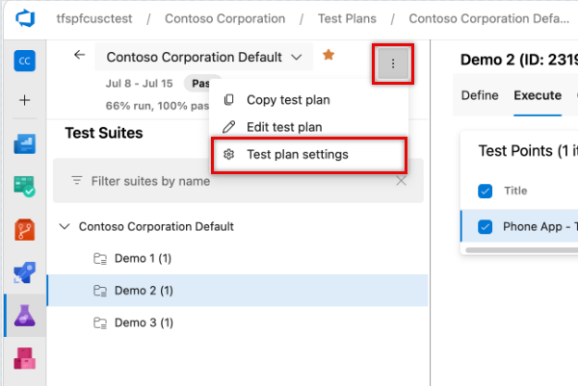The image size is (578, 386).
Task: Click the more options ellipsis button
Action: click(393, 64)
